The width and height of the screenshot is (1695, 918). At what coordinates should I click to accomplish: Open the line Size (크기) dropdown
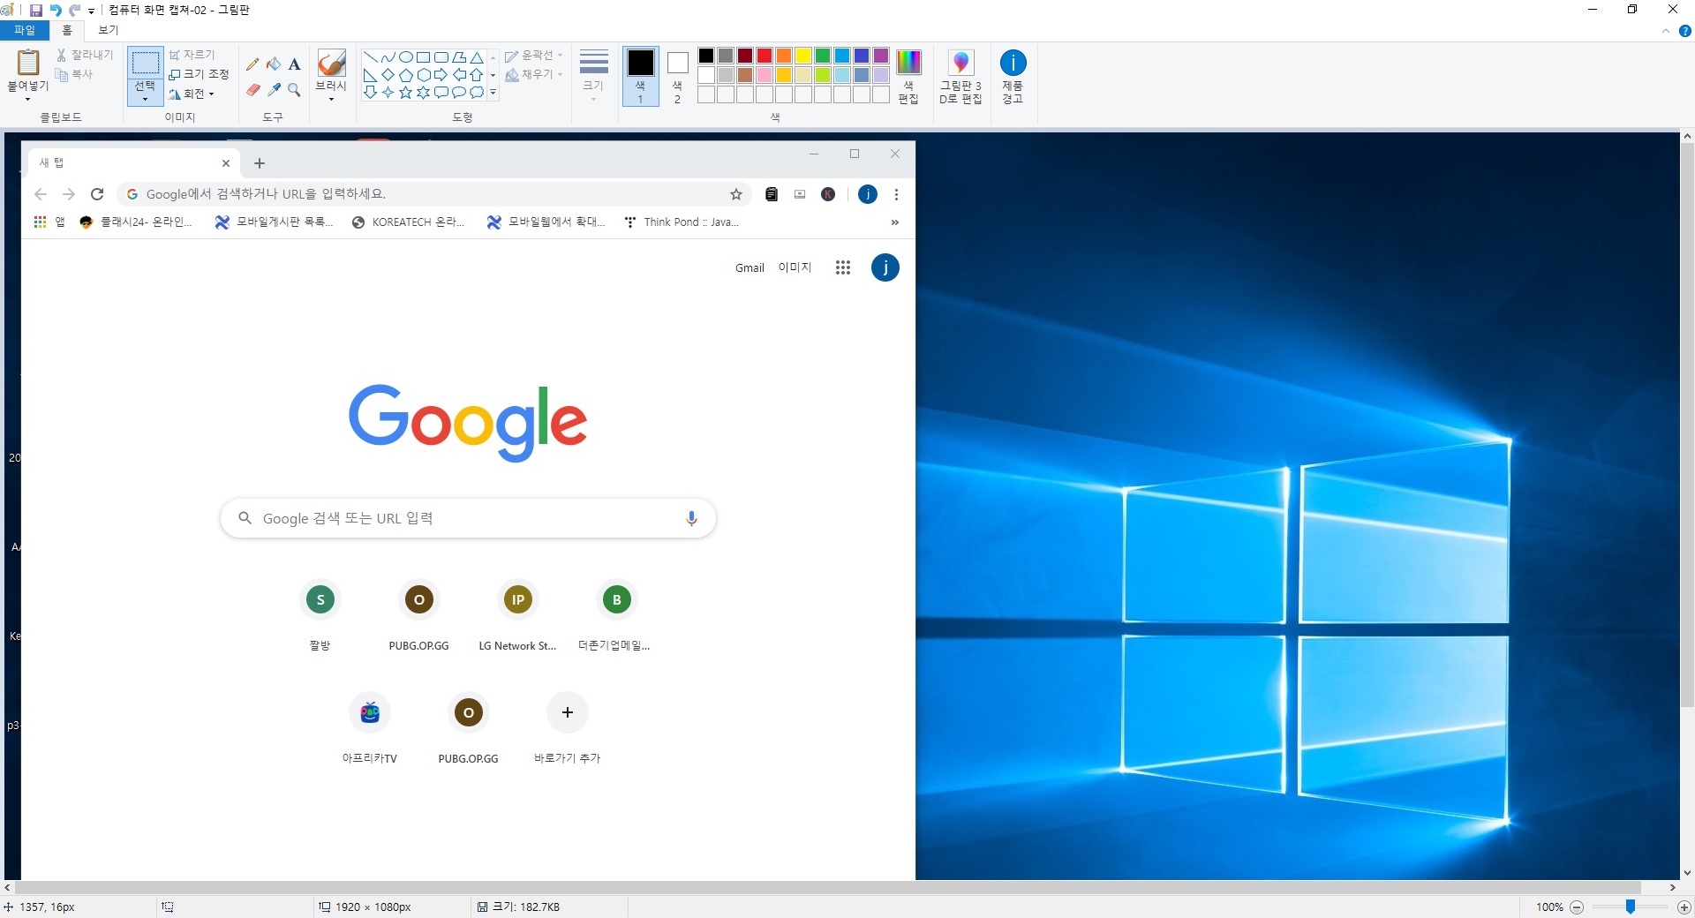[x=593, y=76]
